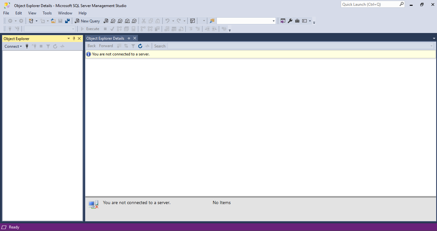
Task: Toggle auto-hide pin on Object Explorer
Action: (x=73, y=38)
